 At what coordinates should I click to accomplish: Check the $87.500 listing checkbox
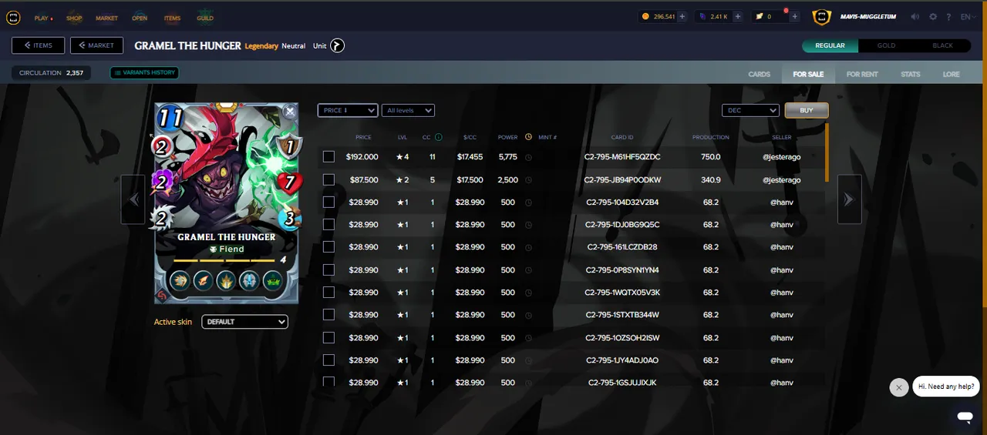pyautogui.click(x=328, y=179)
